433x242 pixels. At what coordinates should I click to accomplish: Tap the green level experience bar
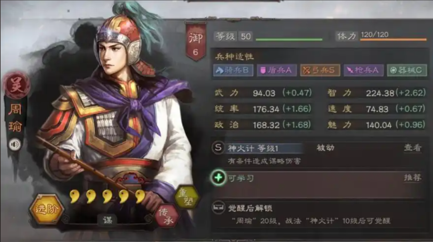(x=289, y=40)
